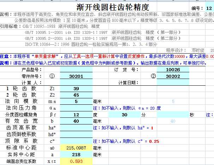Click the symbol cell labeled a0
This screenshot has height=165, width=214.
[x=52, y=148]
